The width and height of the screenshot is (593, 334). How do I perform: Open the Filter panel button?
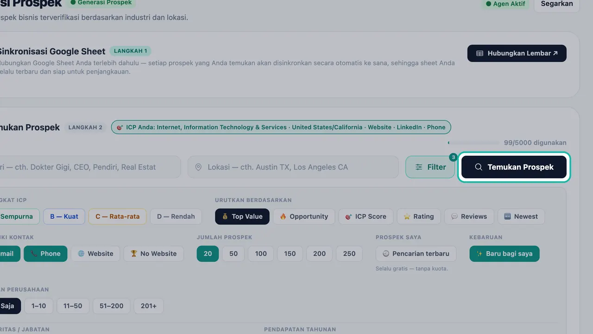[x=430, y=167]
